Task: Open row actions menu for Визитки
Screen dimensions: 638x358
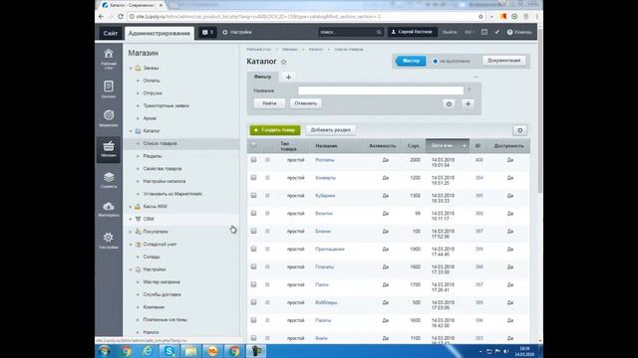Action: (267, 213)
